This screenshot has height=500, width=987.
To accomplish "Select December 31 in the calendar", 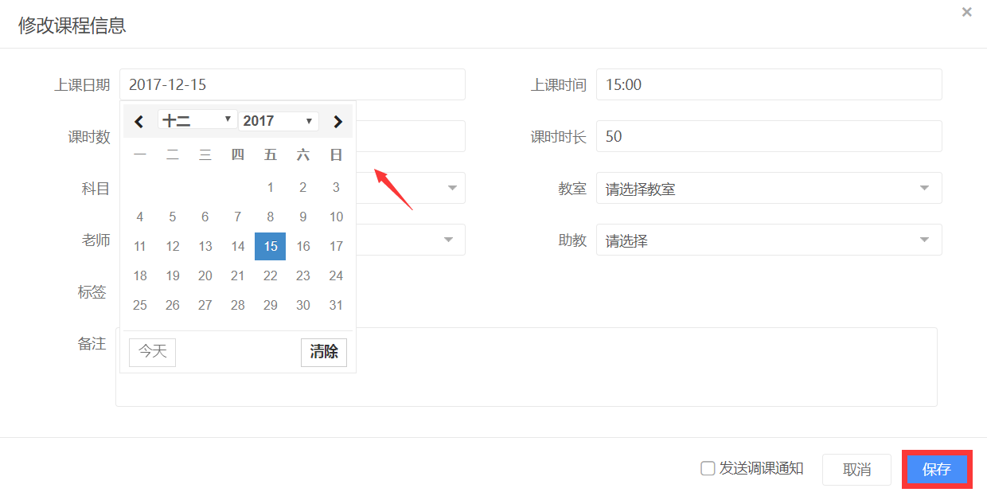I will point(336,306).
